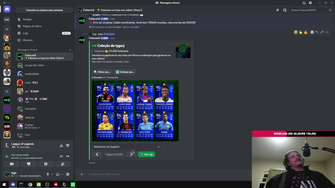Open the Loja shop page
The height and width of the screenshot is (188, 335).
[x=44, y=33]
